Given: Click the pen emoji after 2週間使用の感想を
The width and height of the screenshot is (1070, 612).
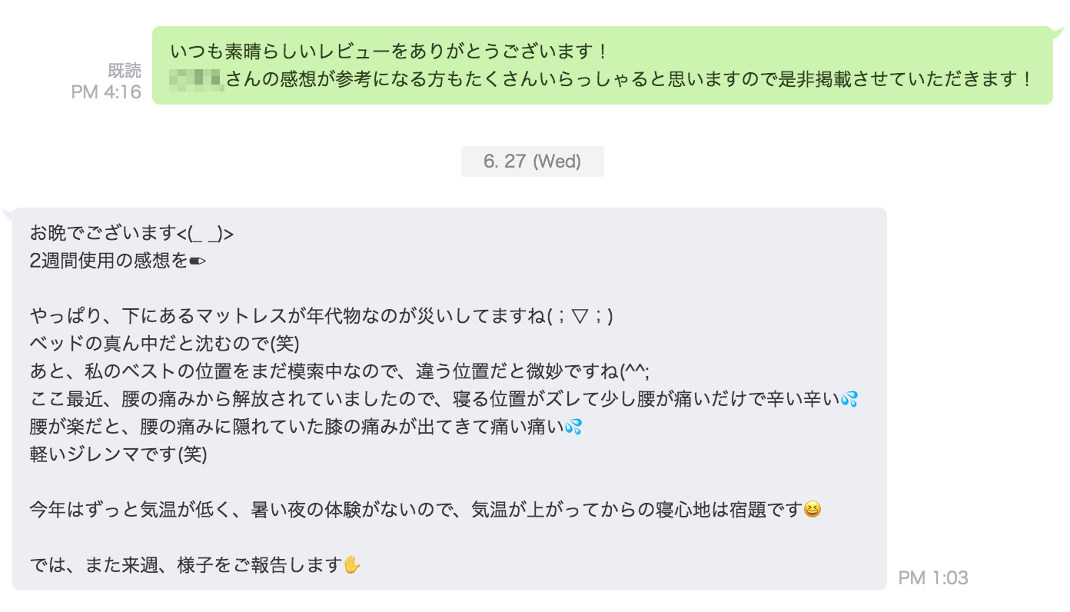Looking at the screenshot, I should [198, 261].
